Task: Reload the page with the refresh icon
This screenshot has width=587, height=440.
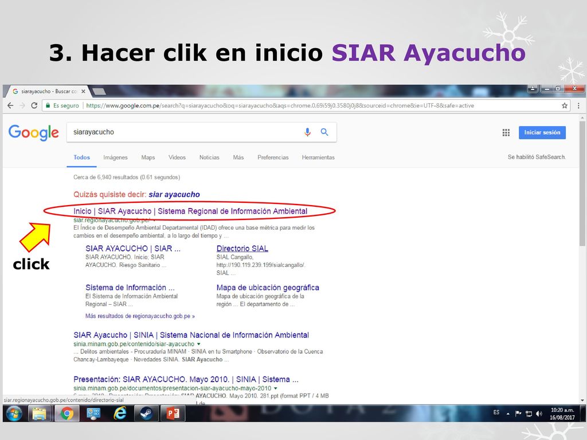Action: click(34, 105)
